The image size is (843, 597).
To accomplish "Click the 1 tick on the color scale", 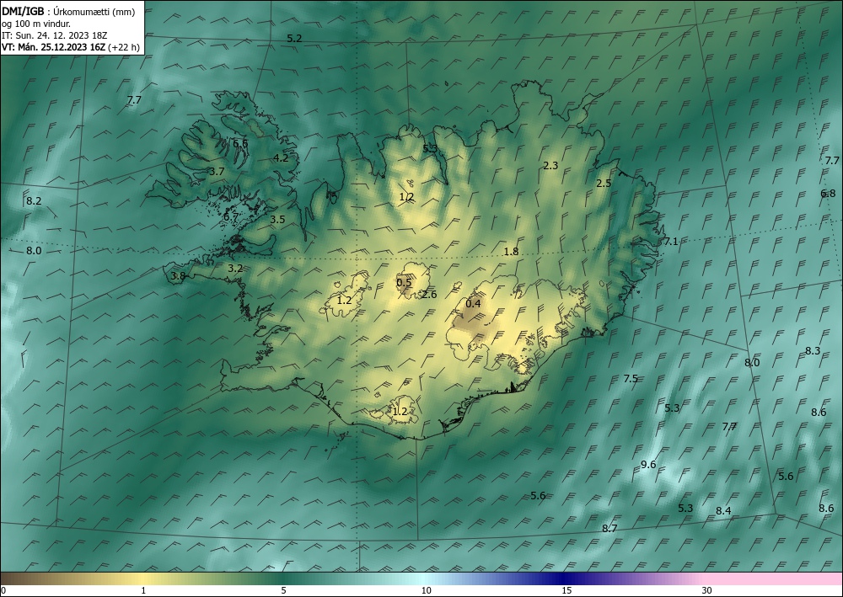I will [143, 591].
